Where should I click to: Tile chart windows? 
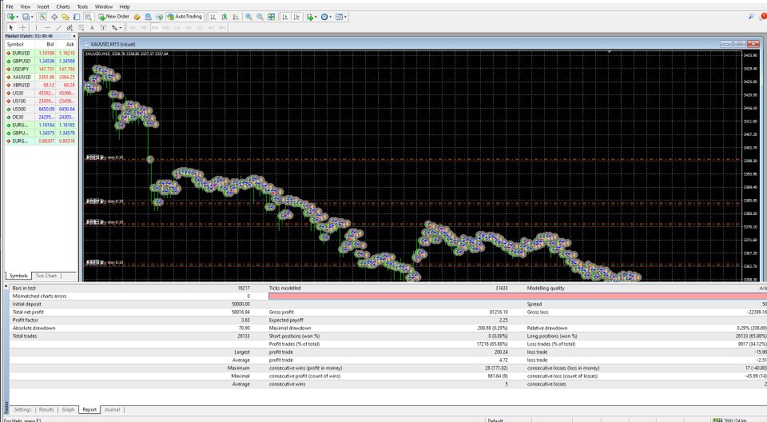(x=271, y=17)
